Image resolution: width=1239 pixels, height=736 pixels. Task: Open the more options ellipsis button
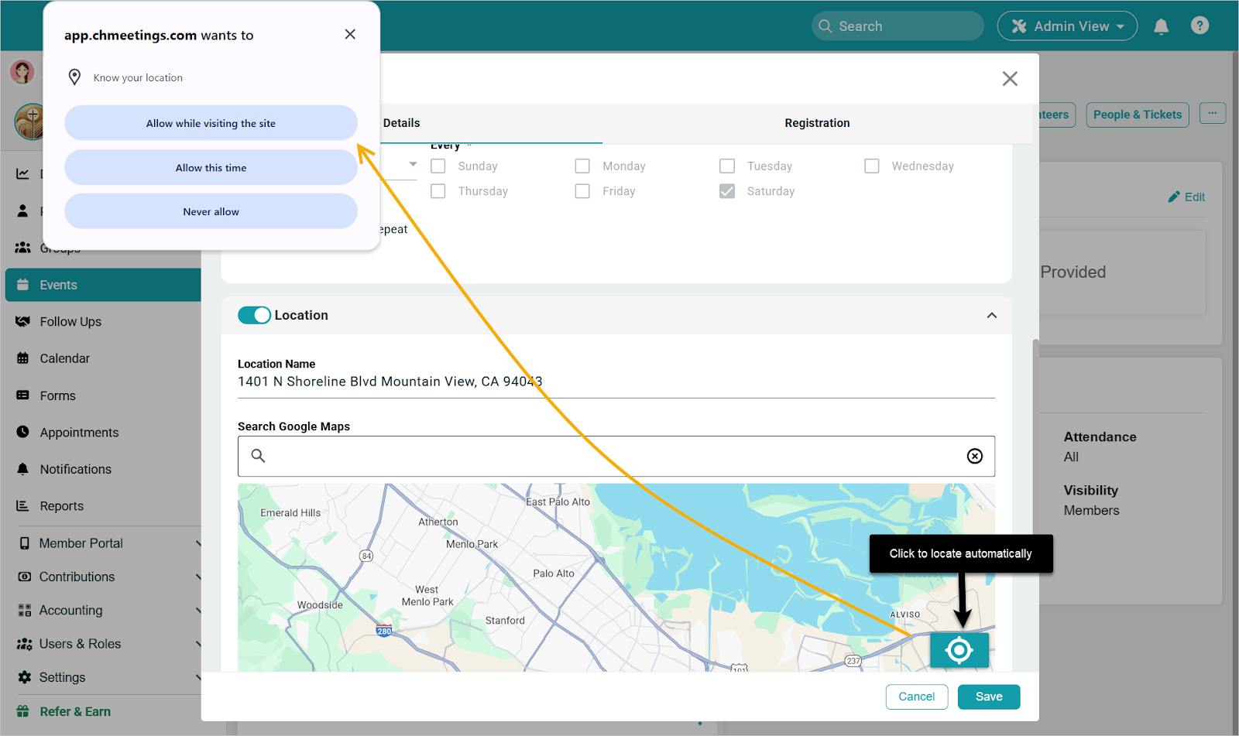pyautogui.click(x=1212, y=114)
